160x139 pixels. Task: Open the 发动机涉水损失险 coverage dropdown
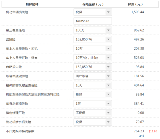[93, 122]
